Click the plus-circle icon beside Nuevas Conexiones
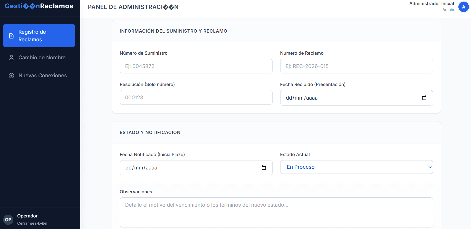The width and height of the screenshot is (471, 229). pos(11,75)
